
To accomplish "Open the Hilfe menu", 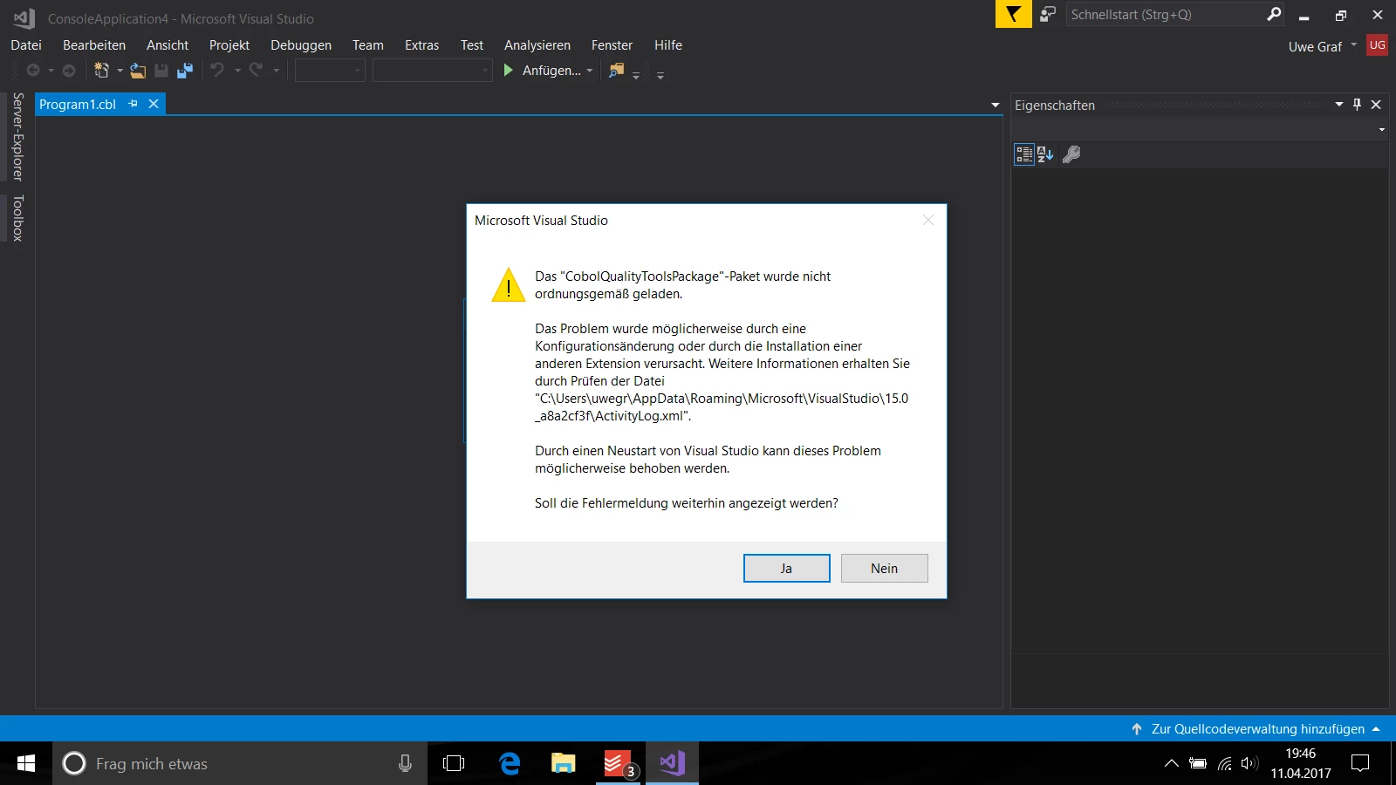I will point(668,45).
